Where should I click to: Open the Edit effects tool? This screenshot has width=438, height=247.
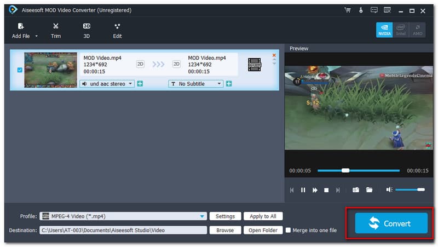pyautogui.click(x=117, y=30)
